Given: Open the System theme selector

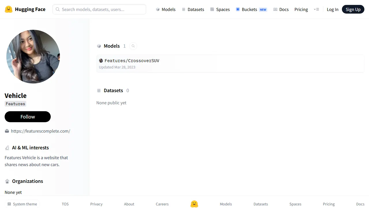Looking at the screenshot, I should tap(22, 204).
